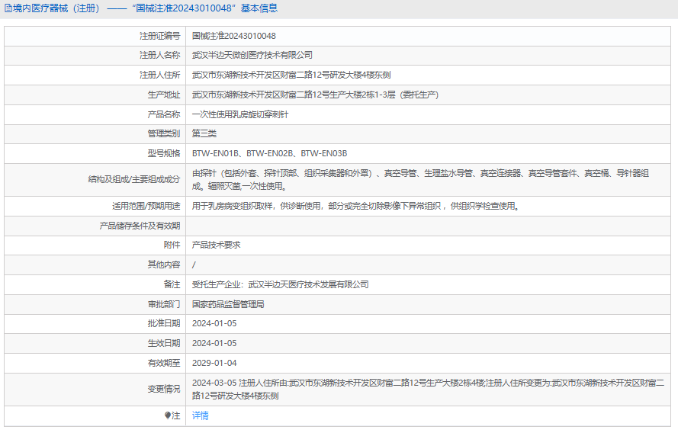Click the 生产地址 address value

[x=315, y=95]
